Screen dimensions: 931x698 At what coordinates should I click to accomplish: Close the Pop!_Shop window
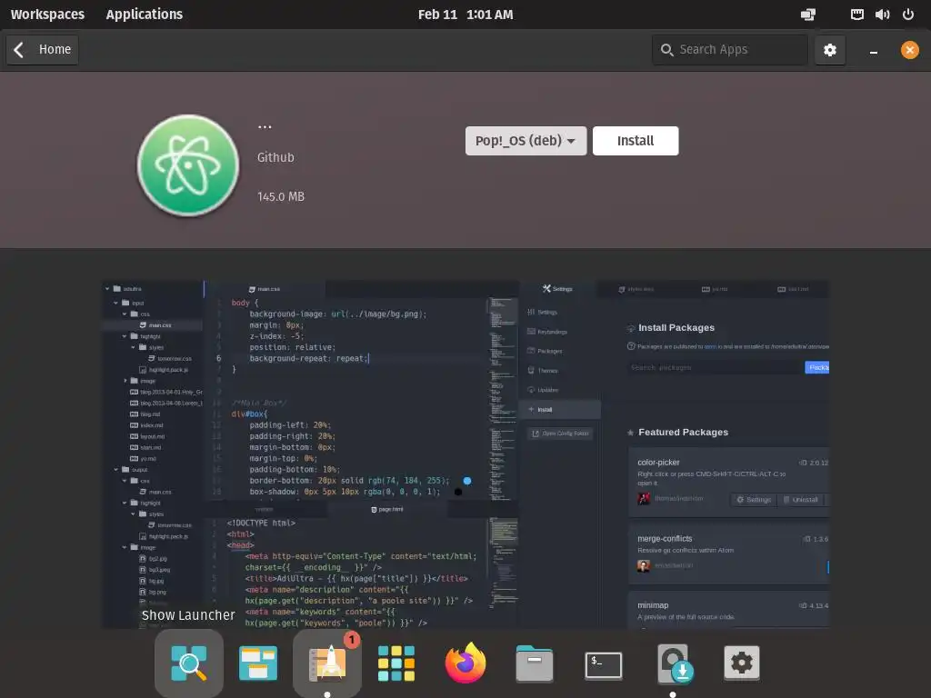(x=909, y=50)
